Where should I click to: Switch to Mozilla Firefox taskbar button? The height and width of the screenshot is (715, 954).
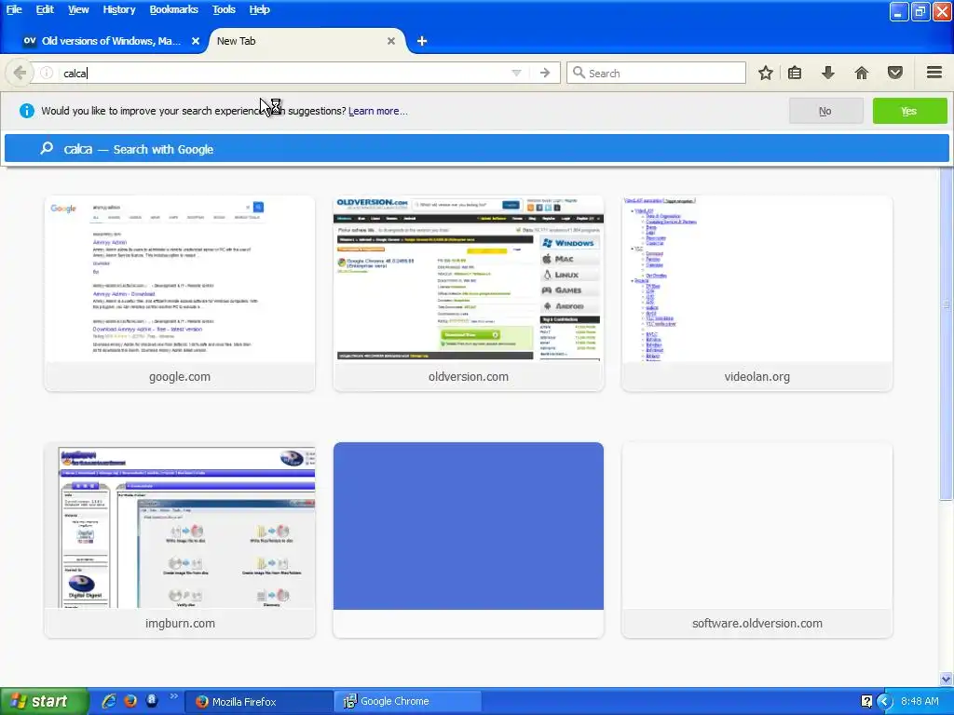259,702
